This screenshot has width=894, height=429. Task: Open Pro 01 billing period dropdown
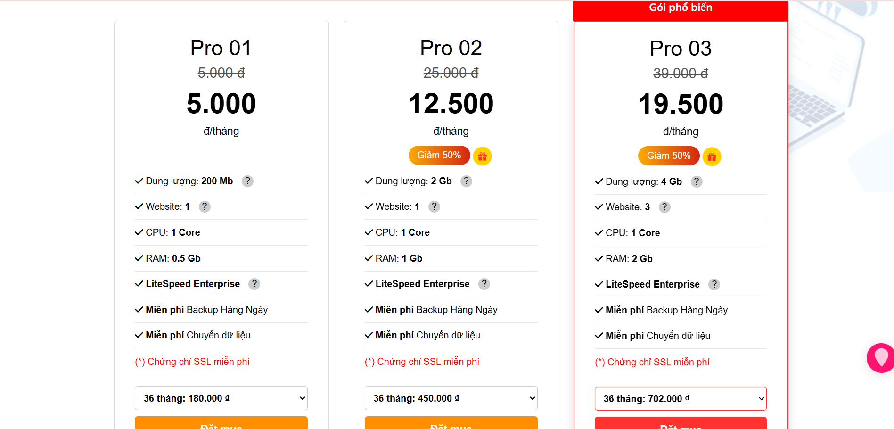click(x=221, y=398)
